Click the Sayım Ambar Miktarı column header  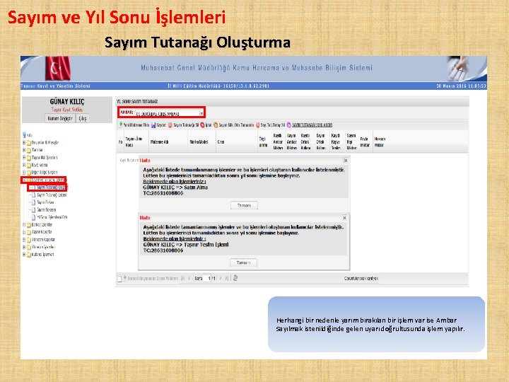(x=292, y=141)
